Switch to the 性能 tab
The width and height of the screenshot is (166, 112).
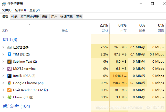pos(14,17)
